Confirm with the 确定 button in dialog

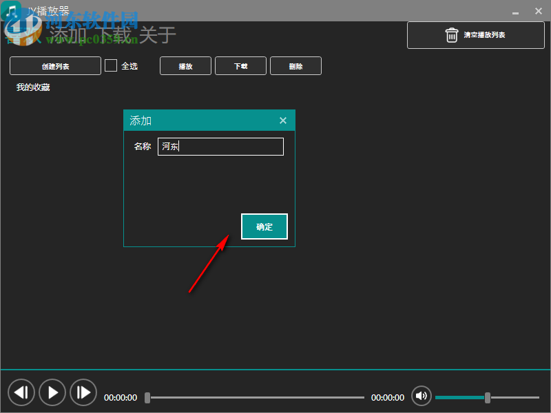(264, 226)
